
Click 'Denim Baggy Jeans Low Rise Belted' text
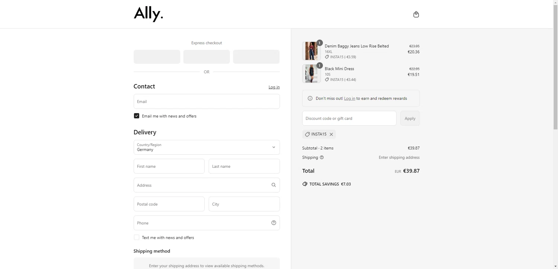(x=357, y=46)
